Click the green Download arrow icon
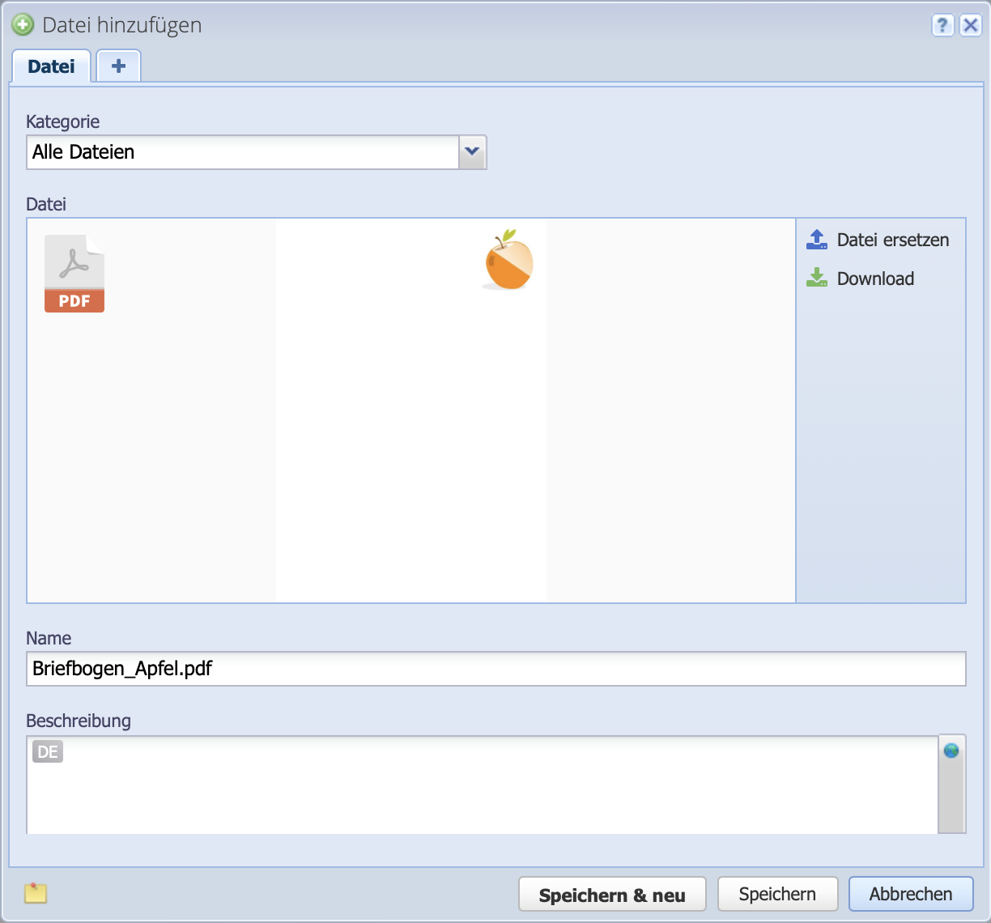The height and width of the screenshot is (923, 991). [x=817, y=279]
